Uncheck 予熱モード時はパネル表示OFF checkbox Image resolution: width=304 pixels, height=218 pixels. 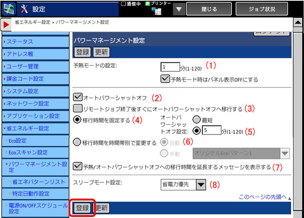coord(165,79)
